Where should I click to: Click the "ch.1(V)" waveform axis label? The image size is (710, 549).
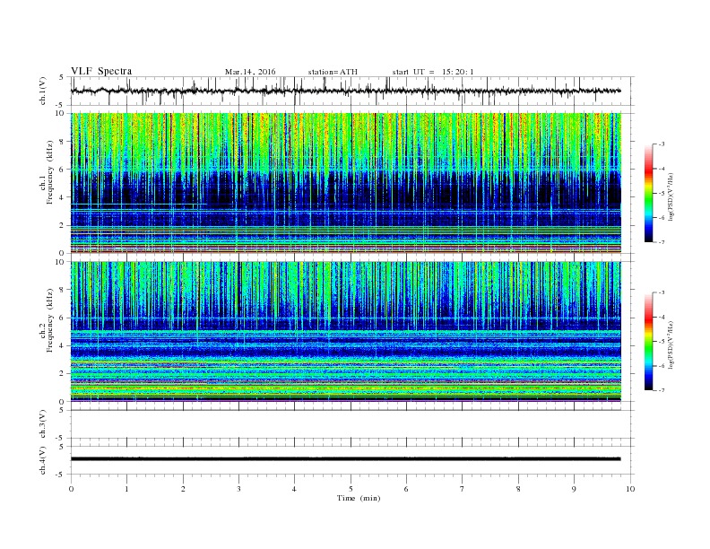43,91
